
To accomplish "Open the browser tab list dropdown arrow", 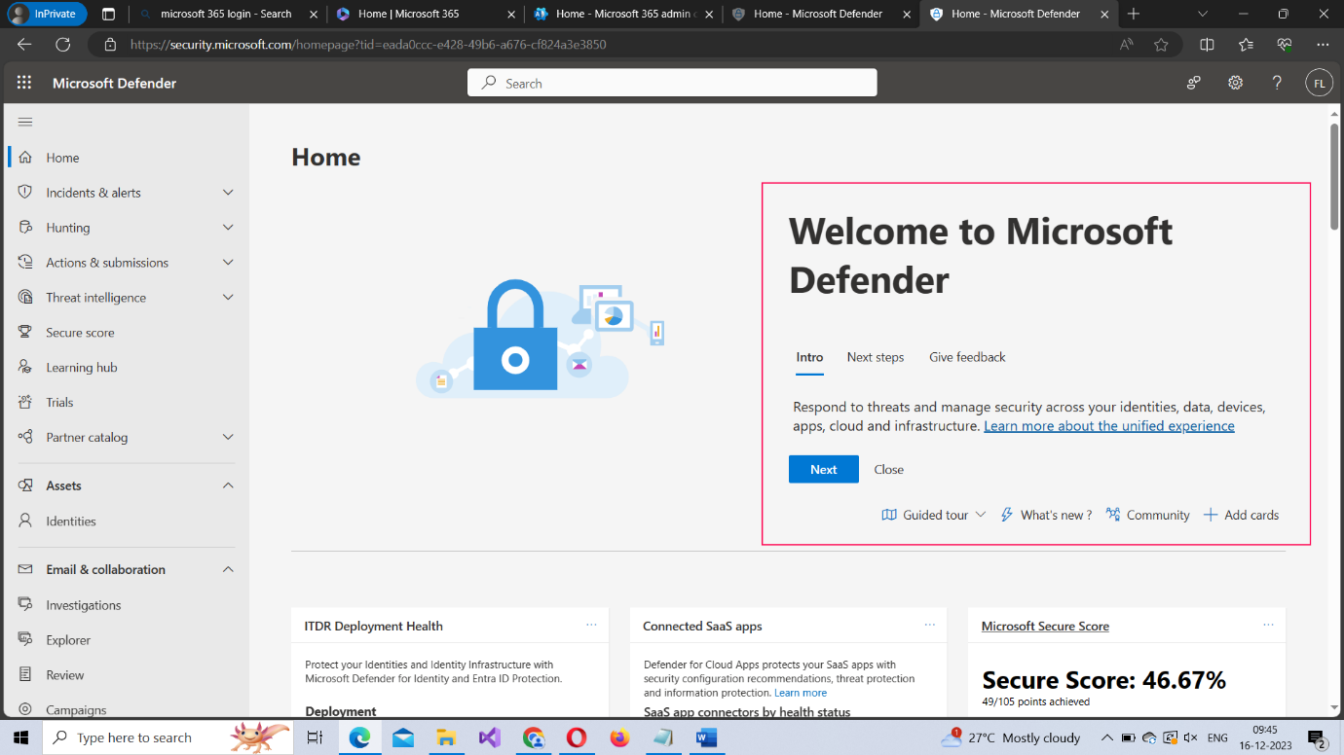I will click(1203, 14).
